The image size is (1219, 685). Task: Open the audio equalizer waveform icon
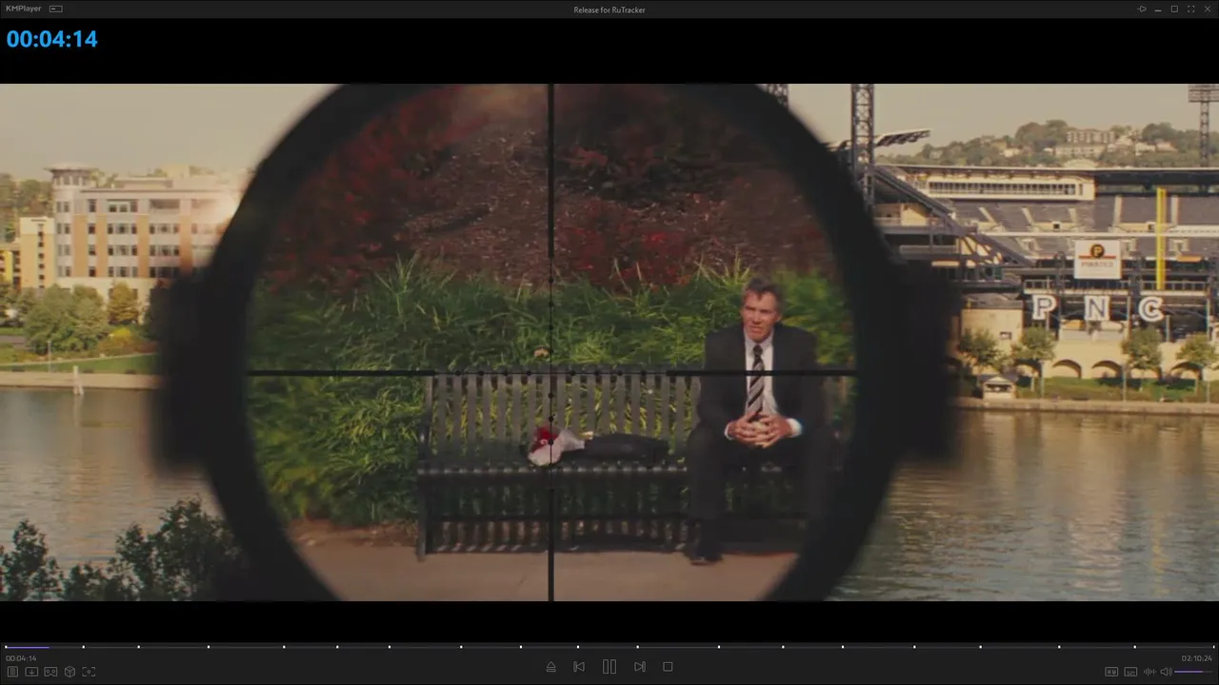coord(1149,672)
